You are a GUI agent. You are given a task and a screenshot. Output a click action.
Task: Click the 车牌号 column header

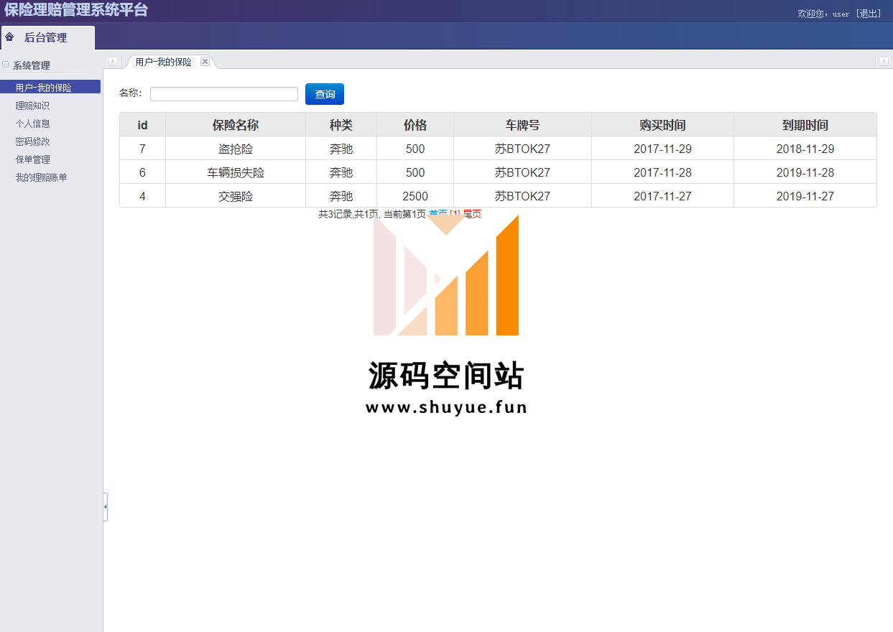[522, 125]
